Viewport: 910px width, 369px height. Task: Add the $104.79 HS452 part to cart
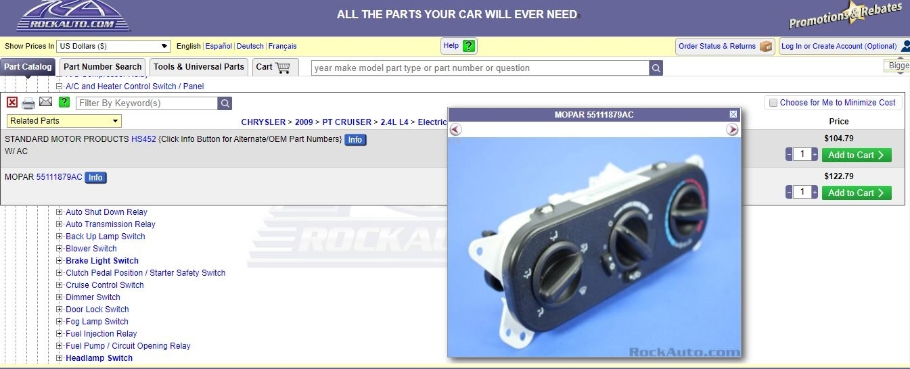tap(857, 155)
